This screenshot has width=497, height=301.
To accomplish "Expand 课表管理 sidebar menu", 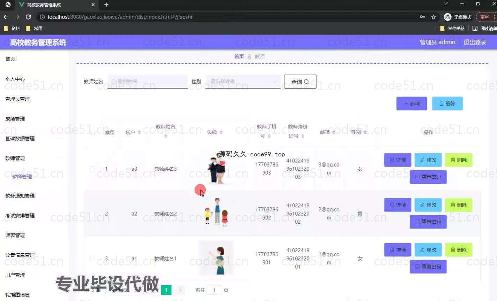I will pos(15,236).
